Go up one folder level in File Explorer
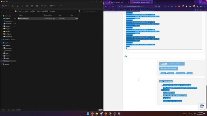The height and width of the screenshot is (116, 207). coord(12,11)
